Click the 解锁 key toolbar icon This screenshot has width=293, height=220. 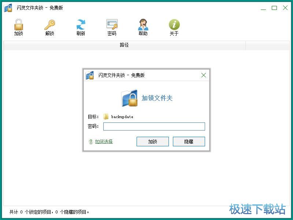click(49, 25)
